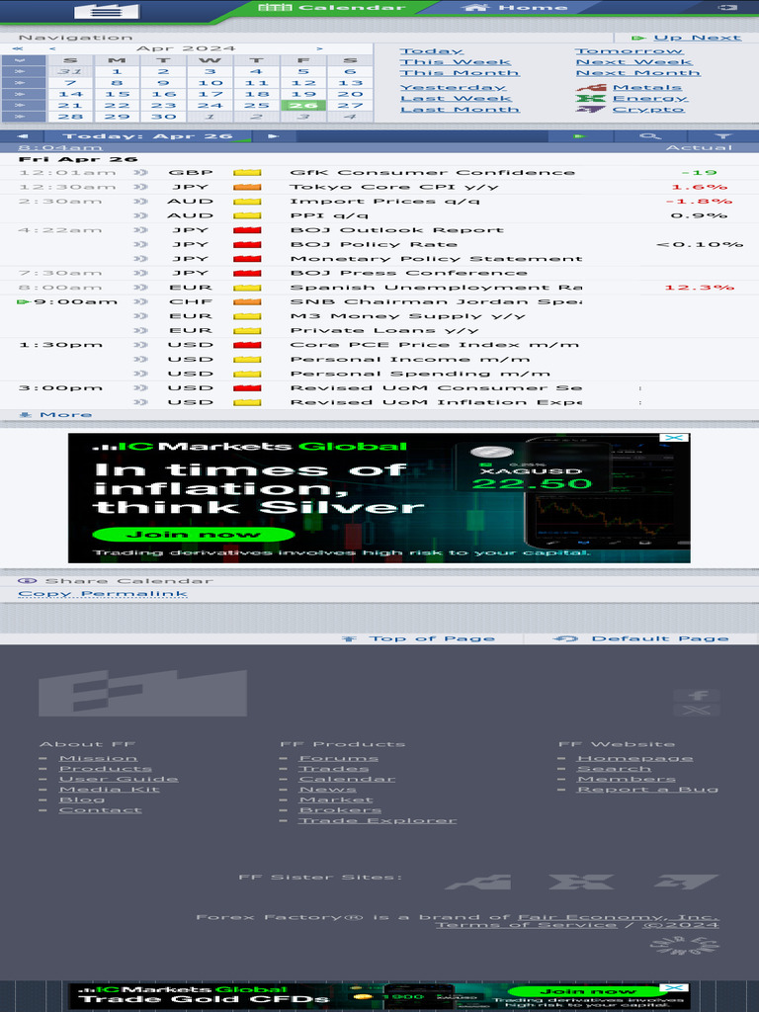Image resolution: width=759 pixels, height=1012 pixels.
Task: Click impact icon for PPI q/q
Action: (x=247, y=215)
